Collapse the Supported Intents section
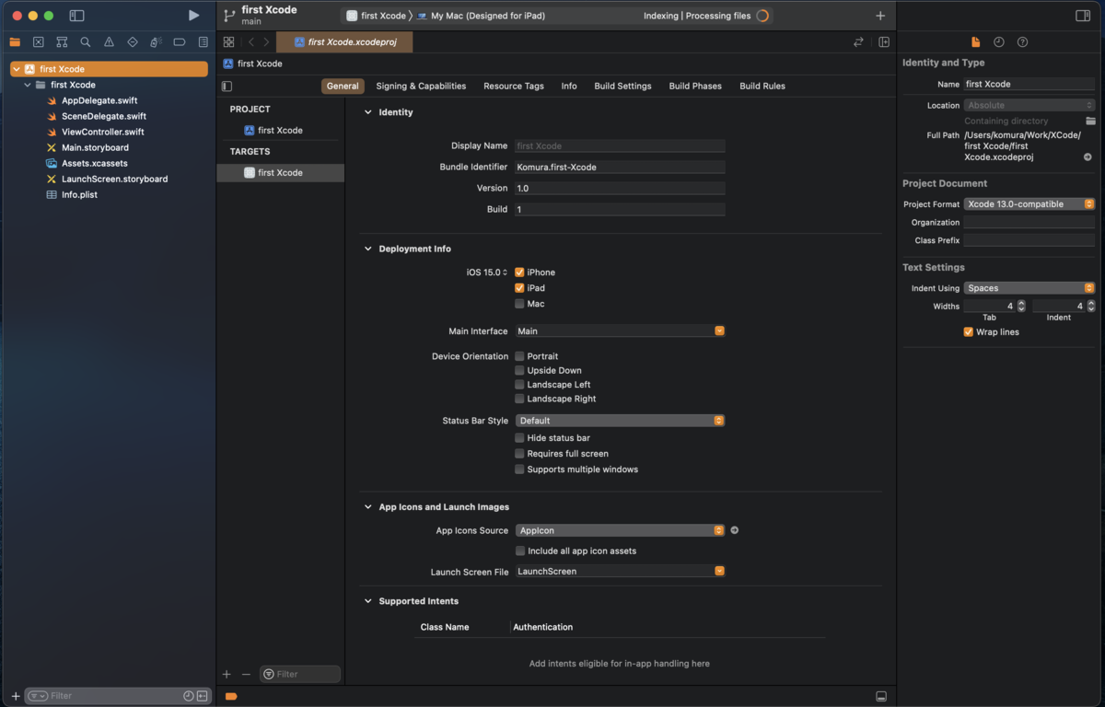 [368, 601]
